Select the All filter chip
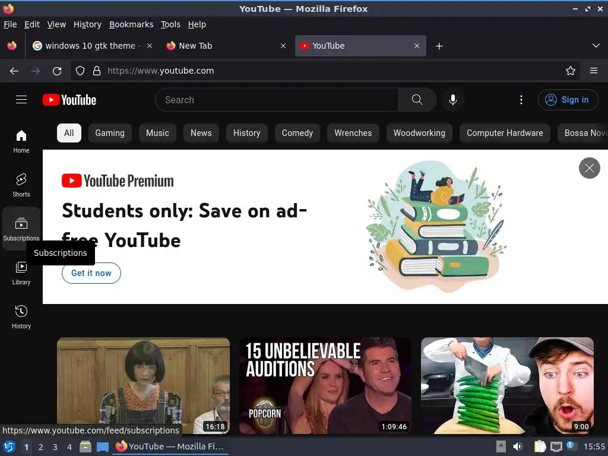 click(69, 133)
